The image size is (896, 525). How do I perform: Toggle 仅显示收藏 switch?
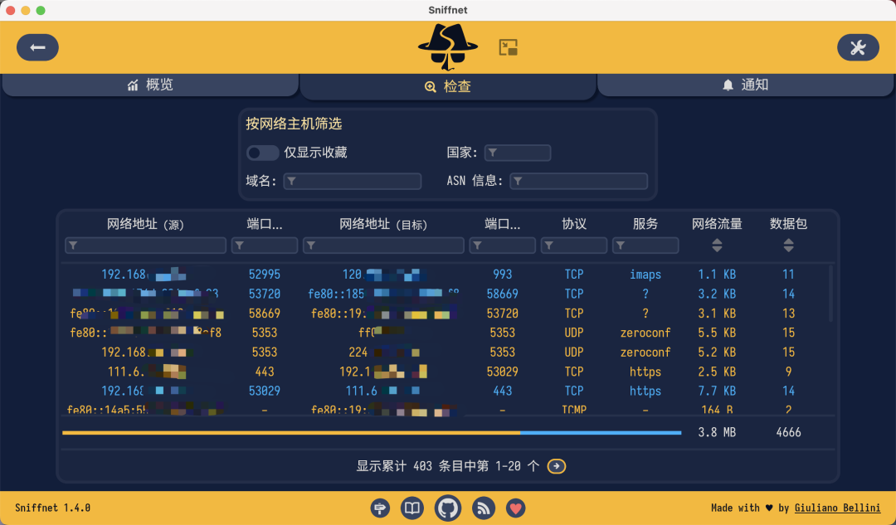pos(263,153)
